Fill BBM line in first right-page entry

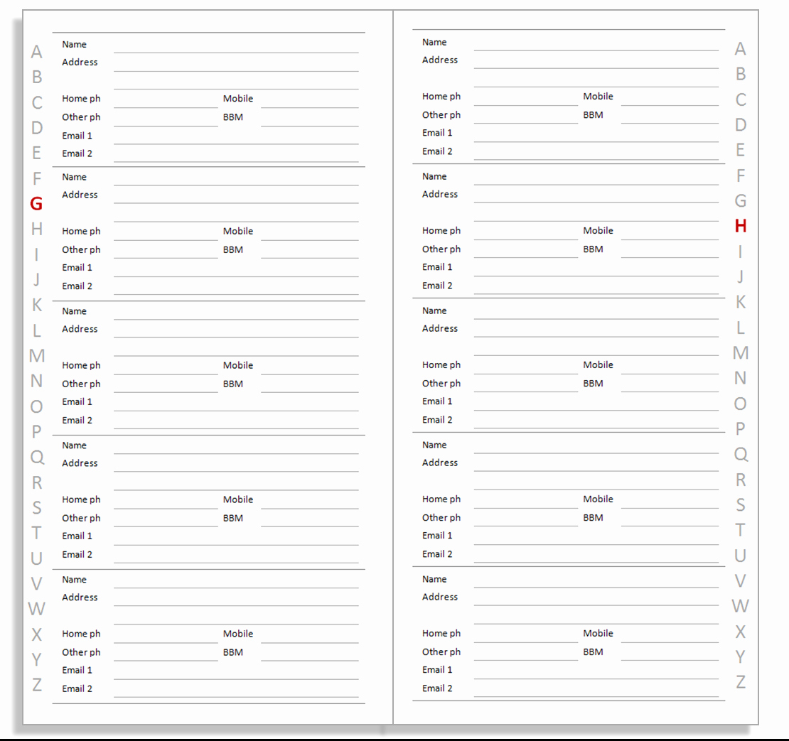[x=670, y=118]
